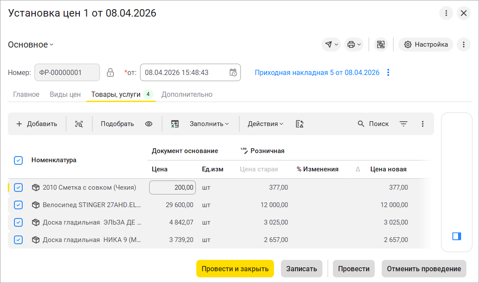Click the barcode scan search icon
This screenshot has width=479, height=283.
(x=79, y=124)
